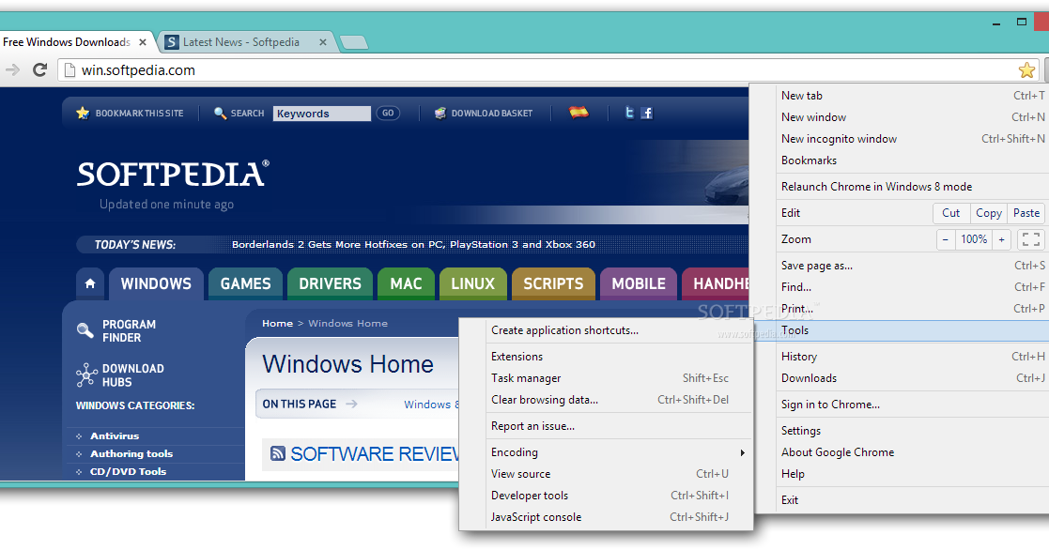Viewport: 1049px width, 550px height.
Task: Open the SCRIPTS category tab
Action: 553,283
